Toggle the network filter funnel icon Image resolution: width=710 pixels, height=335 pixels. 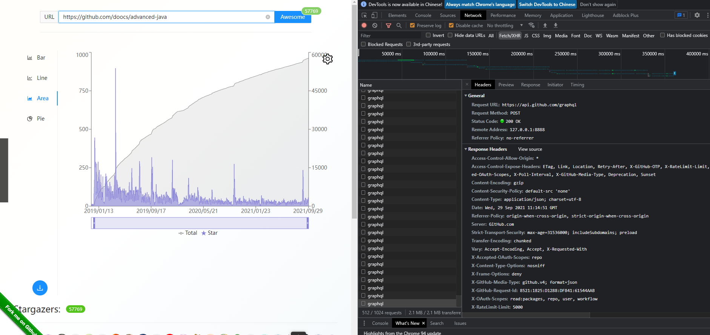coord(389,25)
